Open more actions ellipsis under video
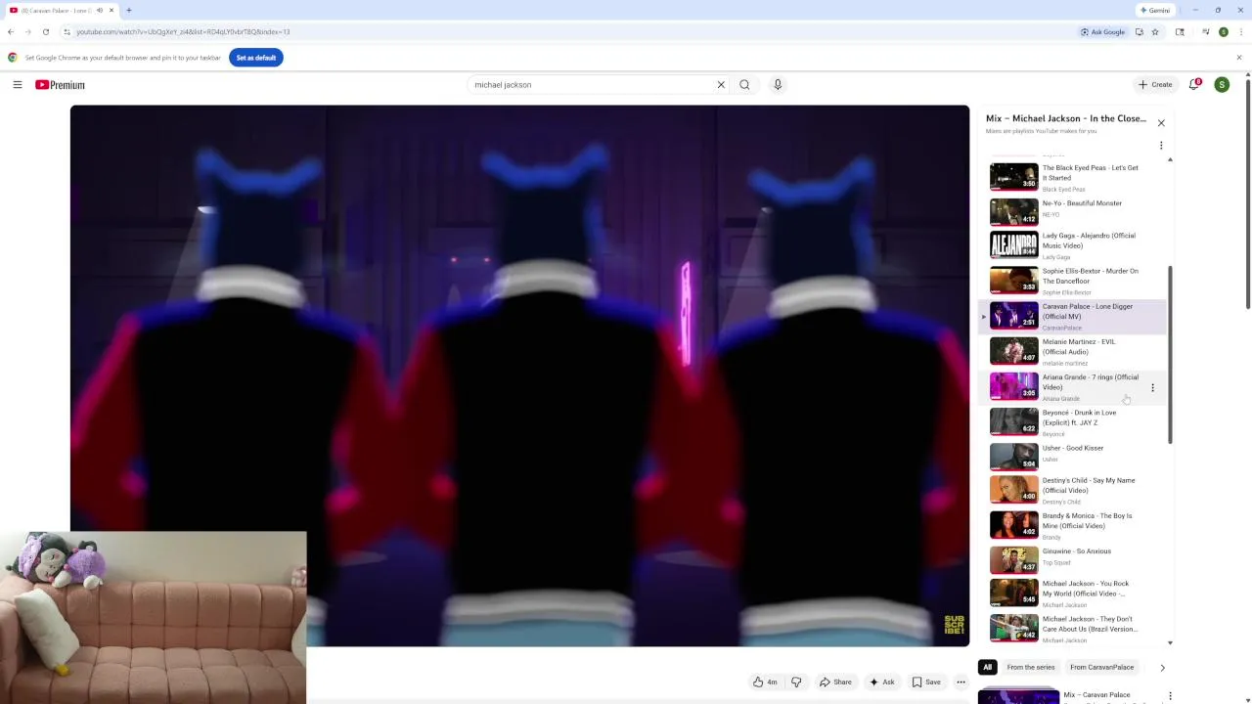 961,682
